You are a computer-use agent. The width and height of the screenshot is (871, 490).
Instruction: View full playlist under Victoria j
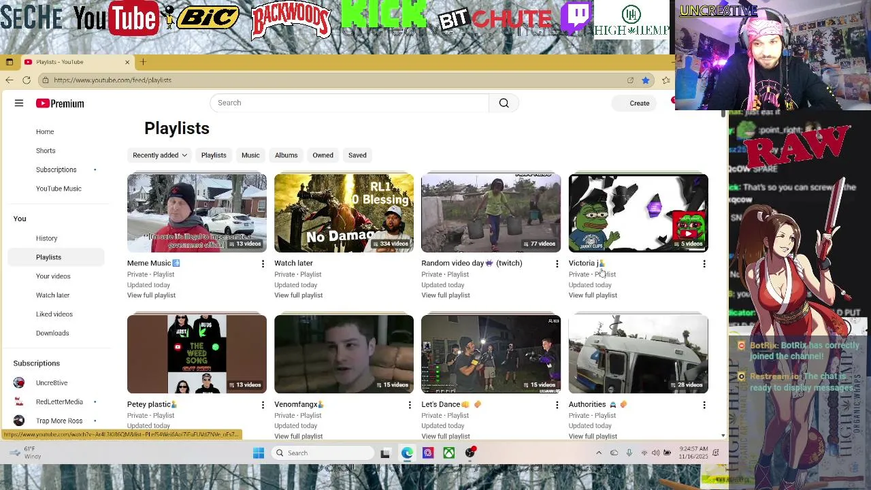[x=593, y=295]
